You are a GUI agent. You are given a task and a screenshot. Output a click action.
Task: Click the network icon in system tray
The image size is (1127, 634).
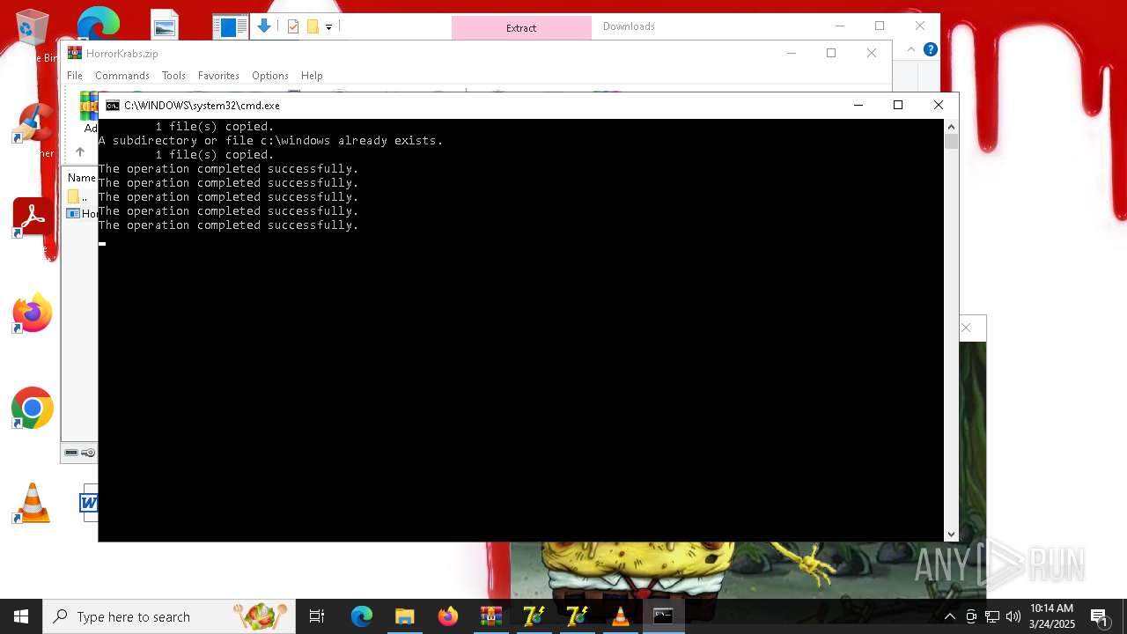coord(992,616)
